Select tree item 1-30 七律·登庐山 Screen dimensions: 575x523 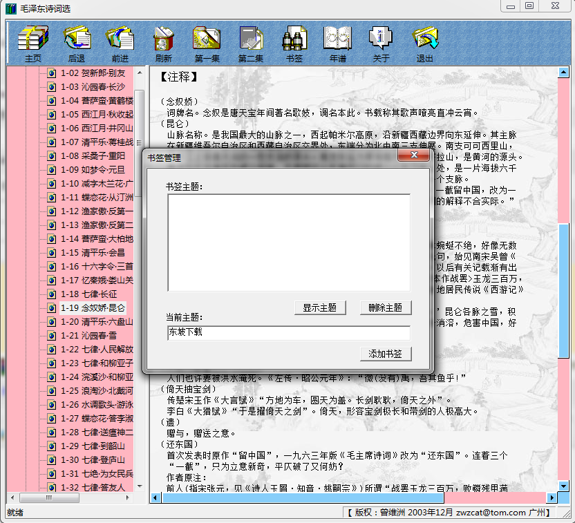pos(93,460)
